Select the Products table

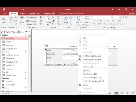(14, 45)
